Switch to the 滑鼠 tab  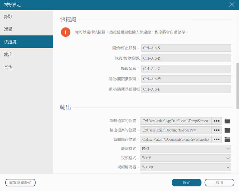(x=27, y=29)
